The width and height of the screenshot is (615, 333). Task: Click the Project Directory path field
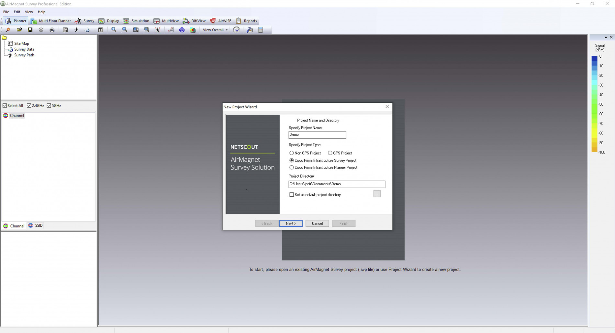tap(337, 184)
